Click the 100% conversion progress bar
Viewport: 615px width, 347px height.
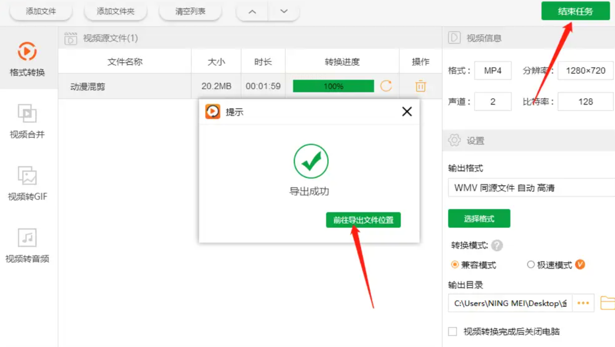tap(333, 86)
